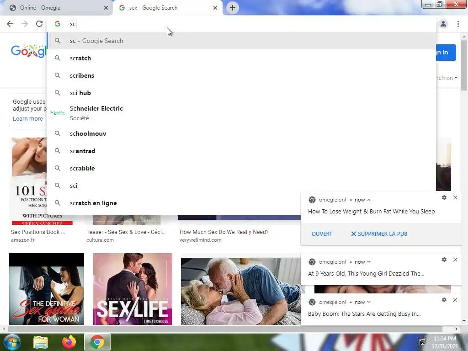
Task: Pick the 'scantrad' suggestion
Action: (242, 151)
